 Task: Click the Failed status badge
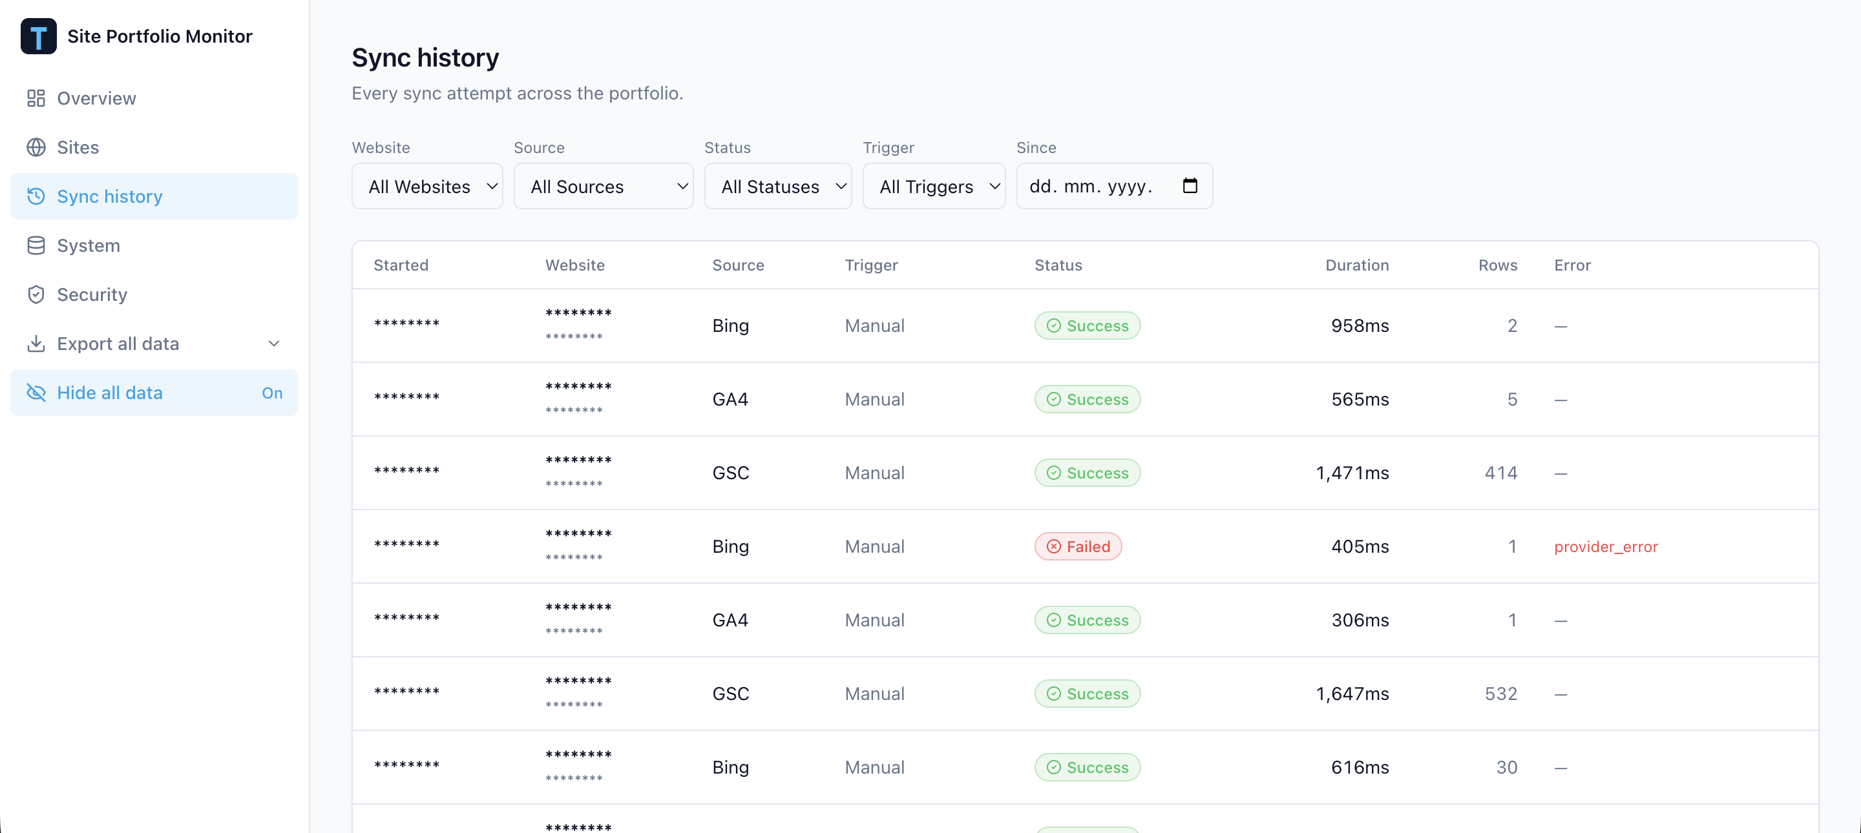(x=1078, y=546)
